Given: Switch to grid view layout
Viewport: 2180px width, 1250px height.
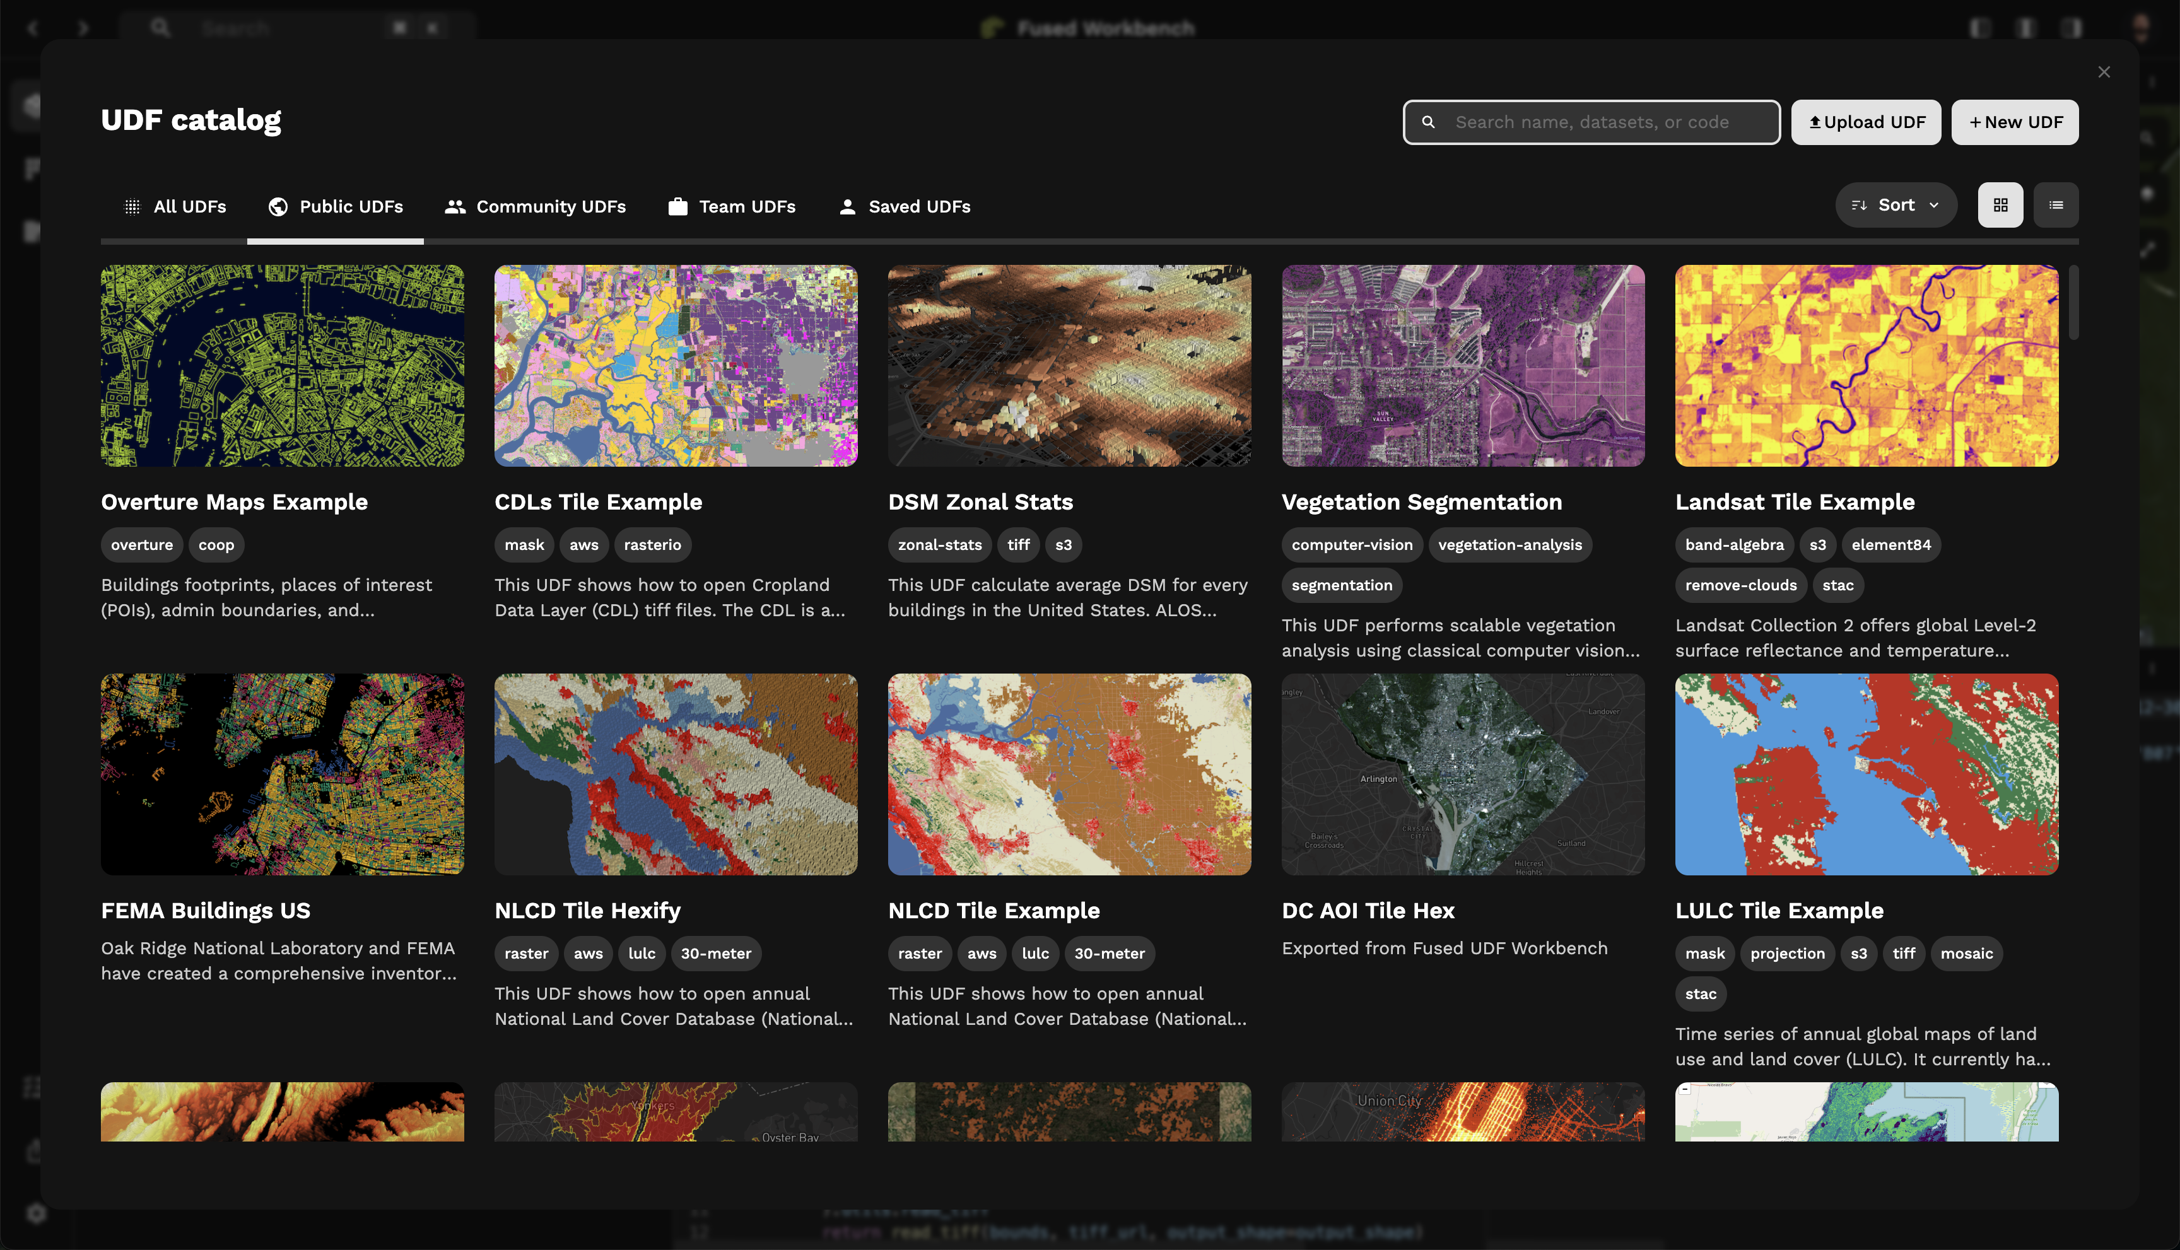Looking at the screenshot, I should click(2000, 205).
